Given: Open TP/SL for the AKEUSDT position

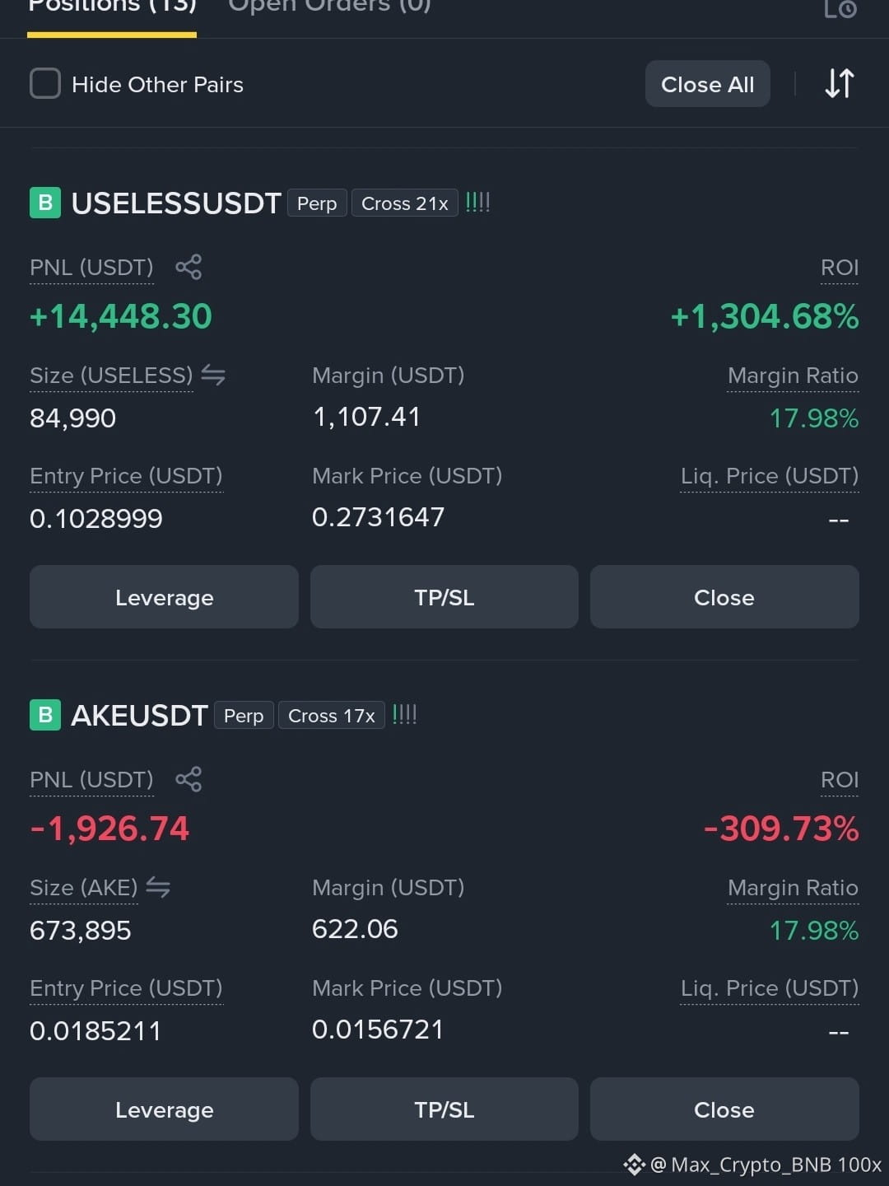Looking at the screenshot, I should [444, 1109].
